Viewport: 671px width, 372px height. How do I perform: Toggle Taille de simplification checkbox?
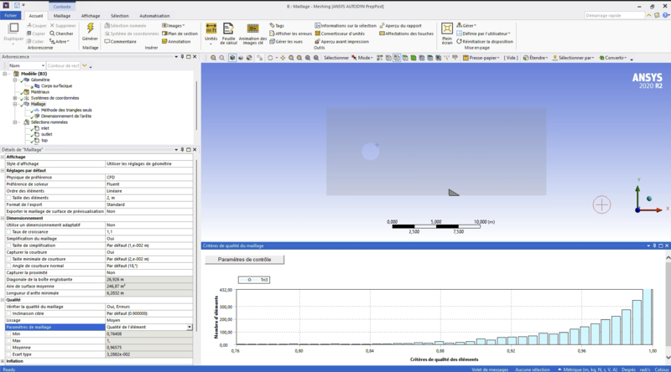click(8, 245)
